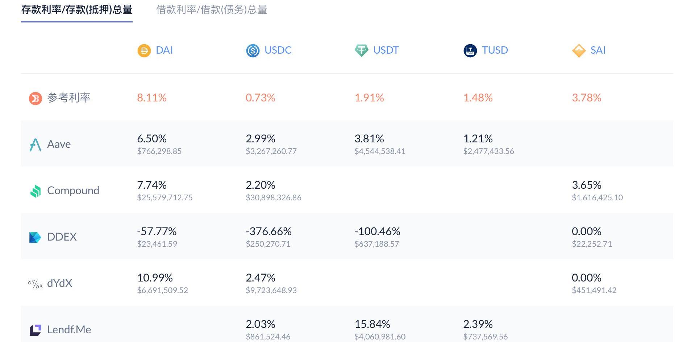
Task: Click the USDC coin icon
Action: click(x=253, y=50)
